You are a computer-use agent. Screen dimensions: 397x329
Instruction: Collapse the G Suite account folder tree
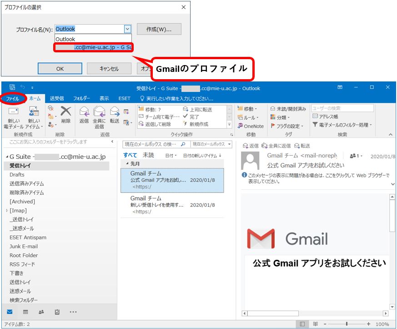click(7, 157)
